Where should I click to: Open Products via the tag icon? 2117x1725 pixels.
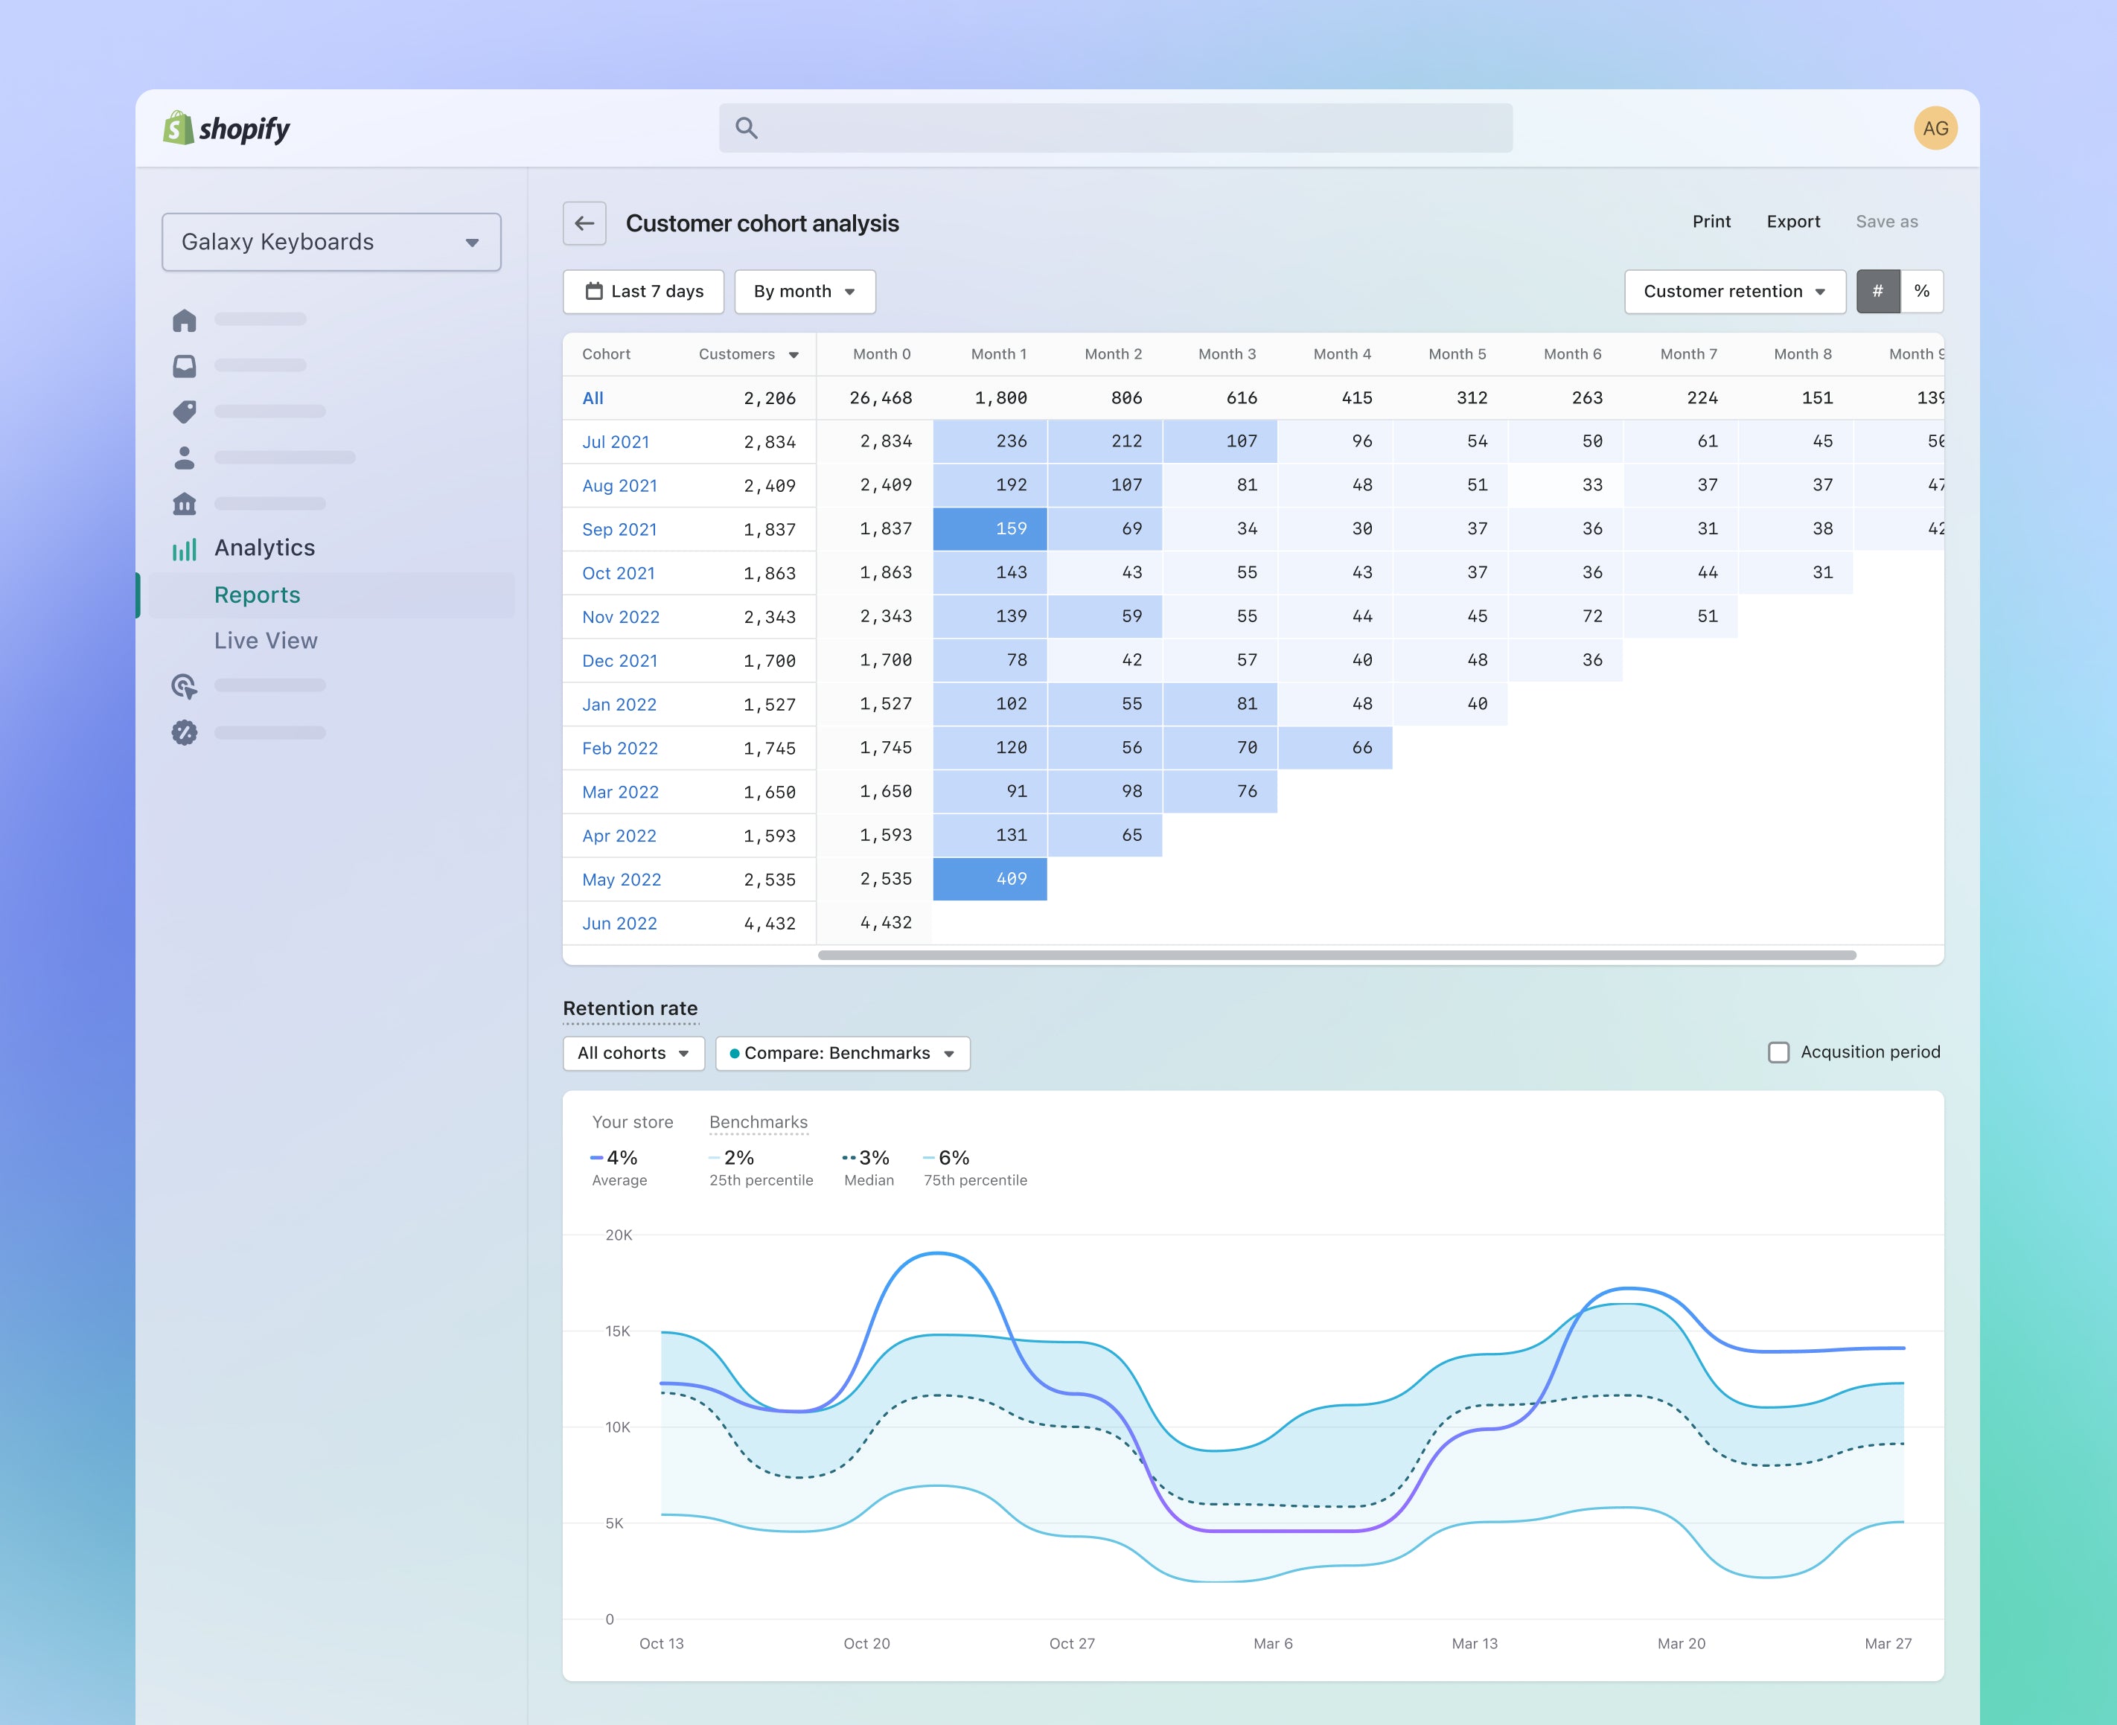click(x=185, y=412)
